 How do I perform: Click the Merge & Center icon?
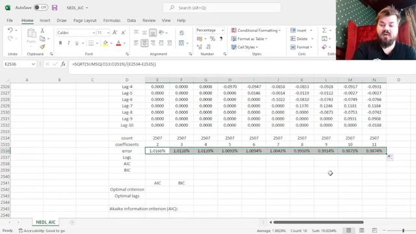click(x=181, y=43)
